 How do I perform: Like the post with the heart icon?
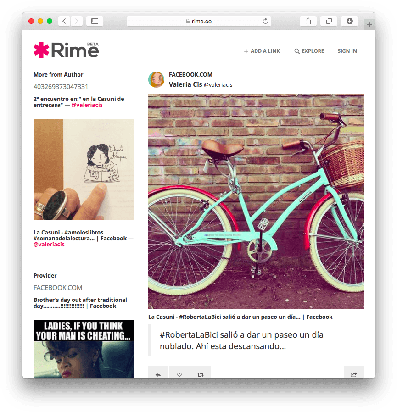click(179, 374)
